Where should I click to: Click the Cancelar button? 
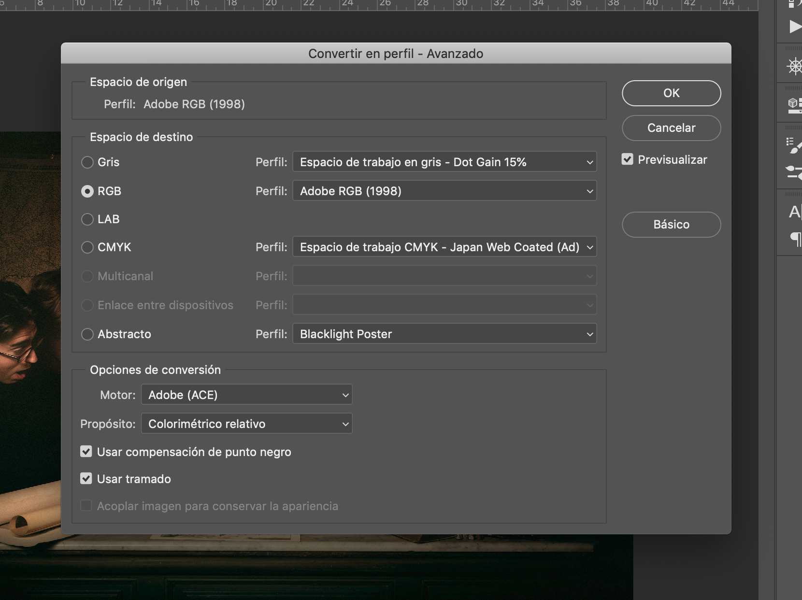(672, 128)
